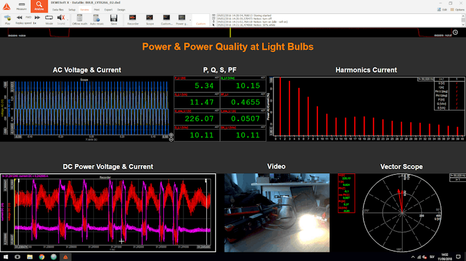This screenshot has height=261, width=466.
Task: Click the vector scope values table
Action: click(x=346, y=193)
